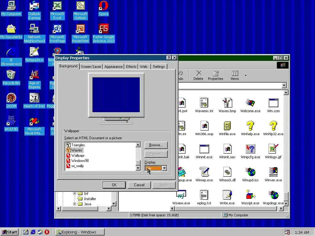Image resolution: width=315 pixels, height=236 pixels.
Task: Expand the Java folder in tree
Action: coord(74,204)
